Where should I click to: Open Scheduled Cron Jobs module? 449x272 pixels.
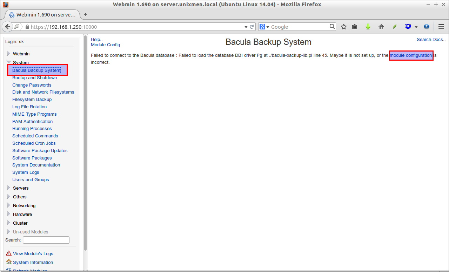coord(34,143)
